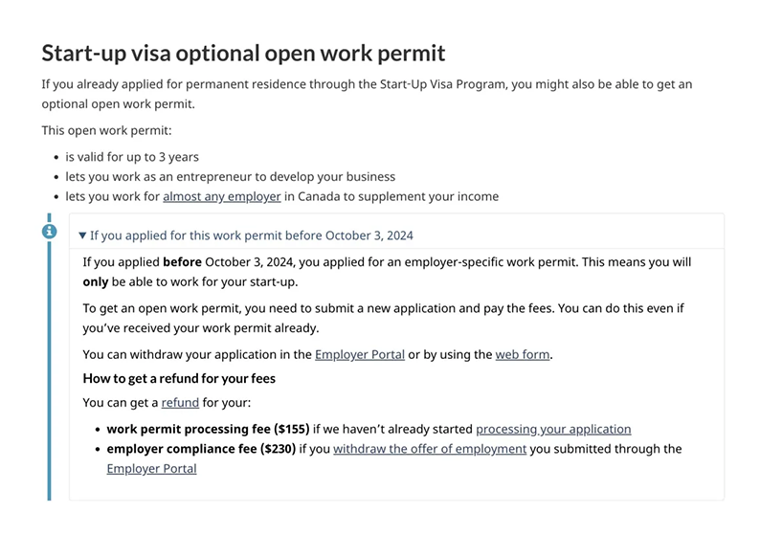
Task: Click the 'If you applied for this work permit before October 3, 2024' summary
Action: point(251,235)
